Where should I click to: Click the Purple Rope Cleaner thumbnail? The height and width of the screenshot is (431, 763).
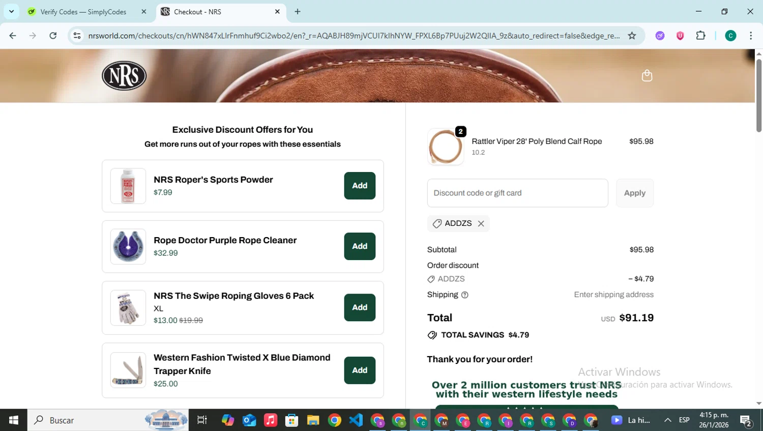[x=128, y=247]
